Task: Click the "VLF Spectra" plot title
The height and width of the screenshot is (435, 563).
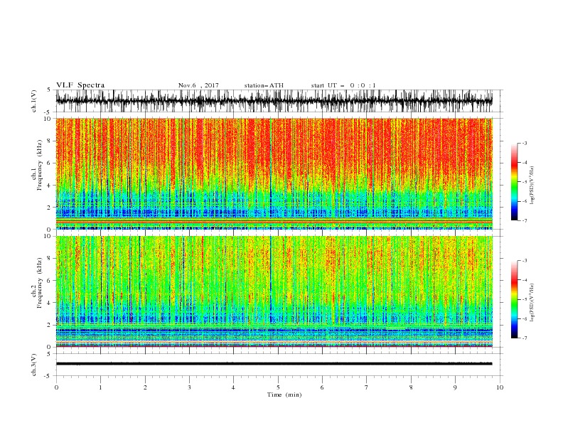Action: tap(80, 85)
